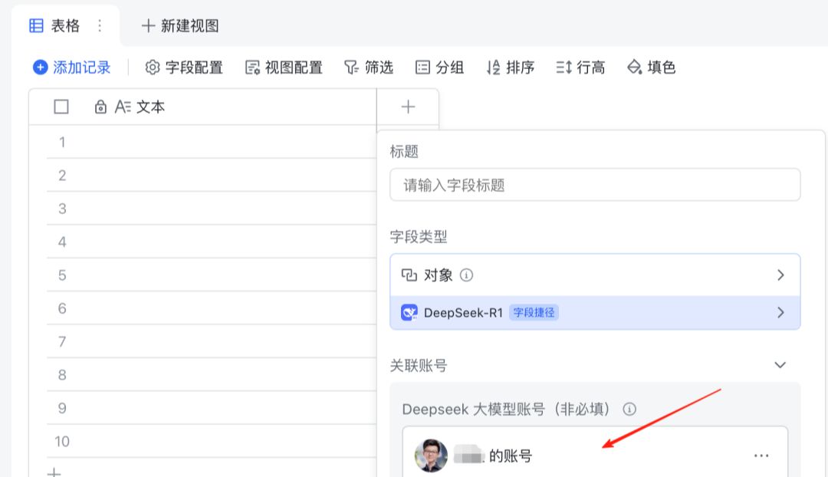Switch to the 表格 tab
The image size is (828, 477).
pos(64,25)
